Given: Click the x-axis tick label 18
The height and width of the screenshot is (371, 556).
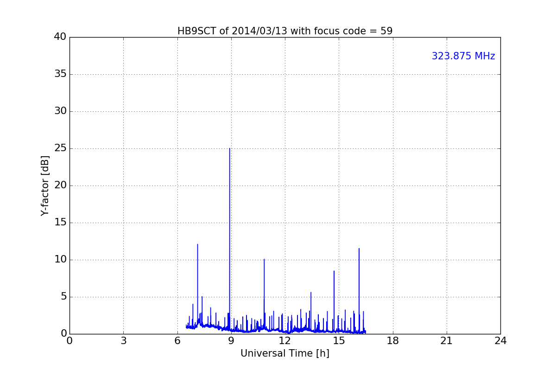Looking at the screenshot, I should [393, 341].
